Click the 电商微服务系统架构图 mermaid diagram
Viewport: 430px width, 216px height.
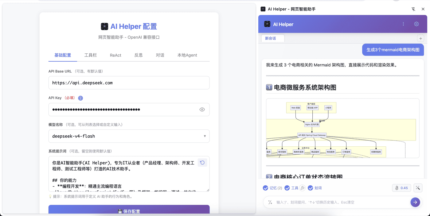point(342,128)
